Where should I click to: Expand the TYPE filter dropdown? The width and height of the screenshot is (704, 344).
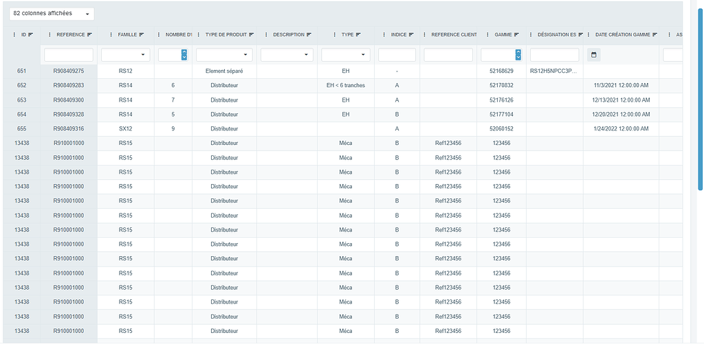(x=363, y=55)
